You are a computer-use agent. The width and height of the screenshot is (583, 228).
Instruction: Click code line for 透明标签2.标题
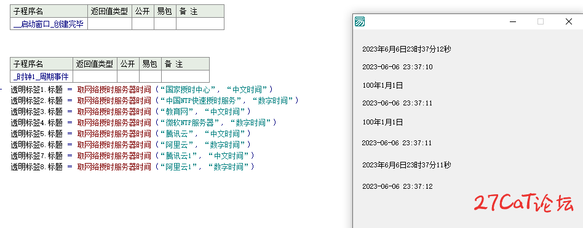(155, 101)
